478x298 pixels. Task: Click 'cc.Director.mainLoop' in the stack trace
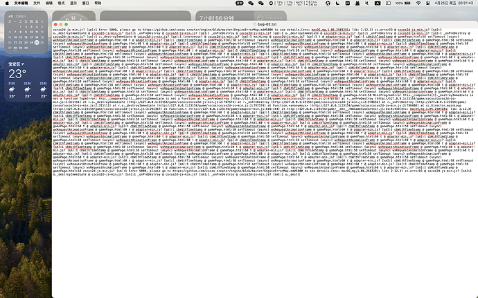(443, 105)
